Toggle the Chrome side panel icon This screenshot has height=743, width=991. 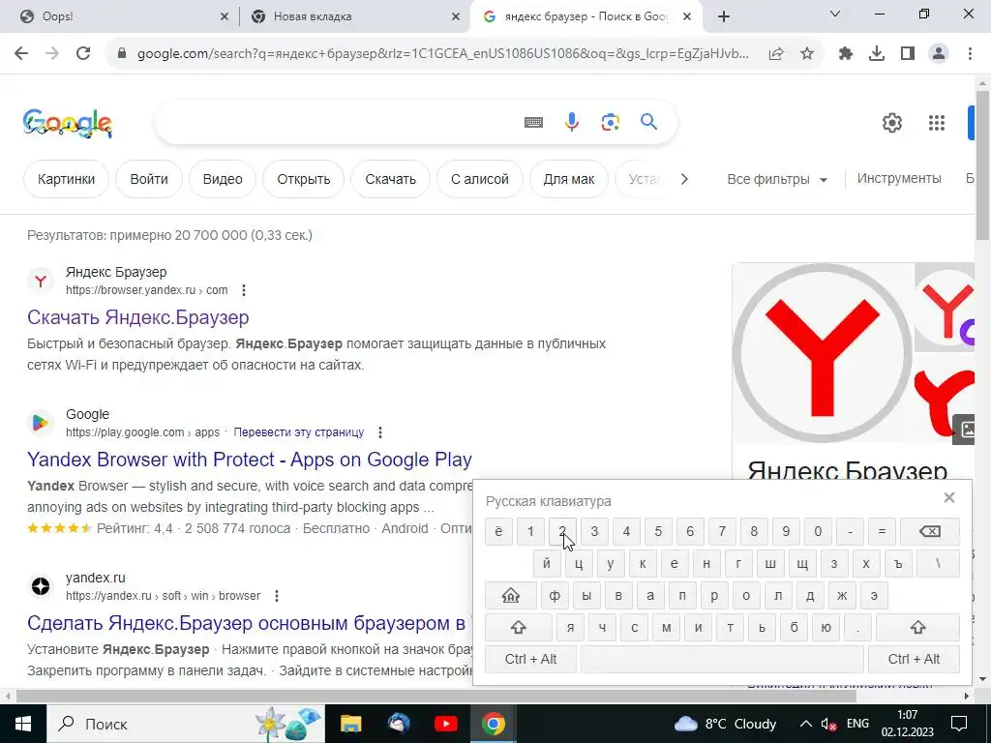(908, 54)
